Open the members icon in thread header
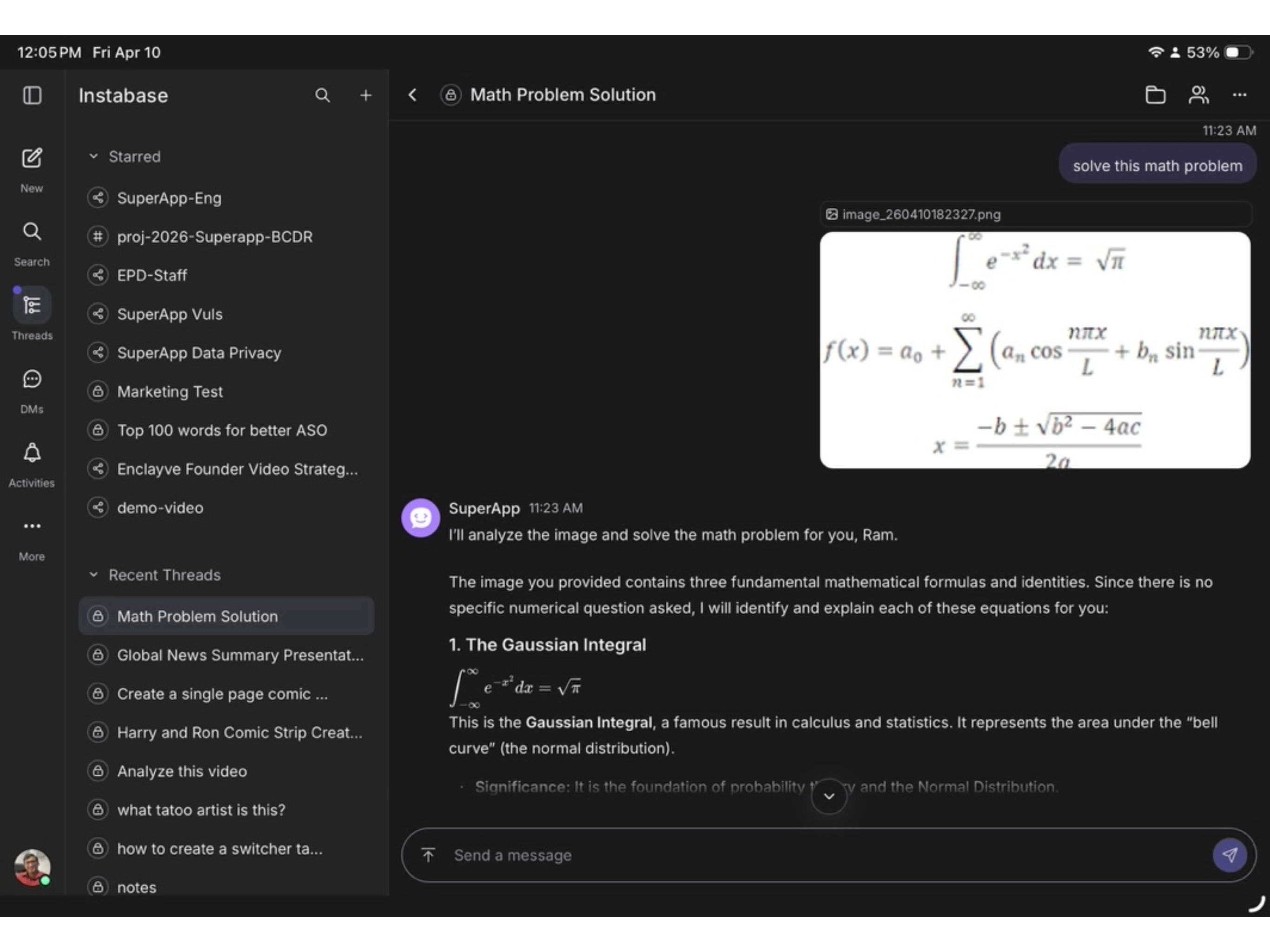 click(x=1198, y=95)
